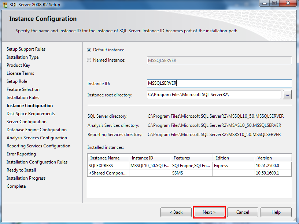Click version 10.51.2500.0 cell

coord(273,166)
